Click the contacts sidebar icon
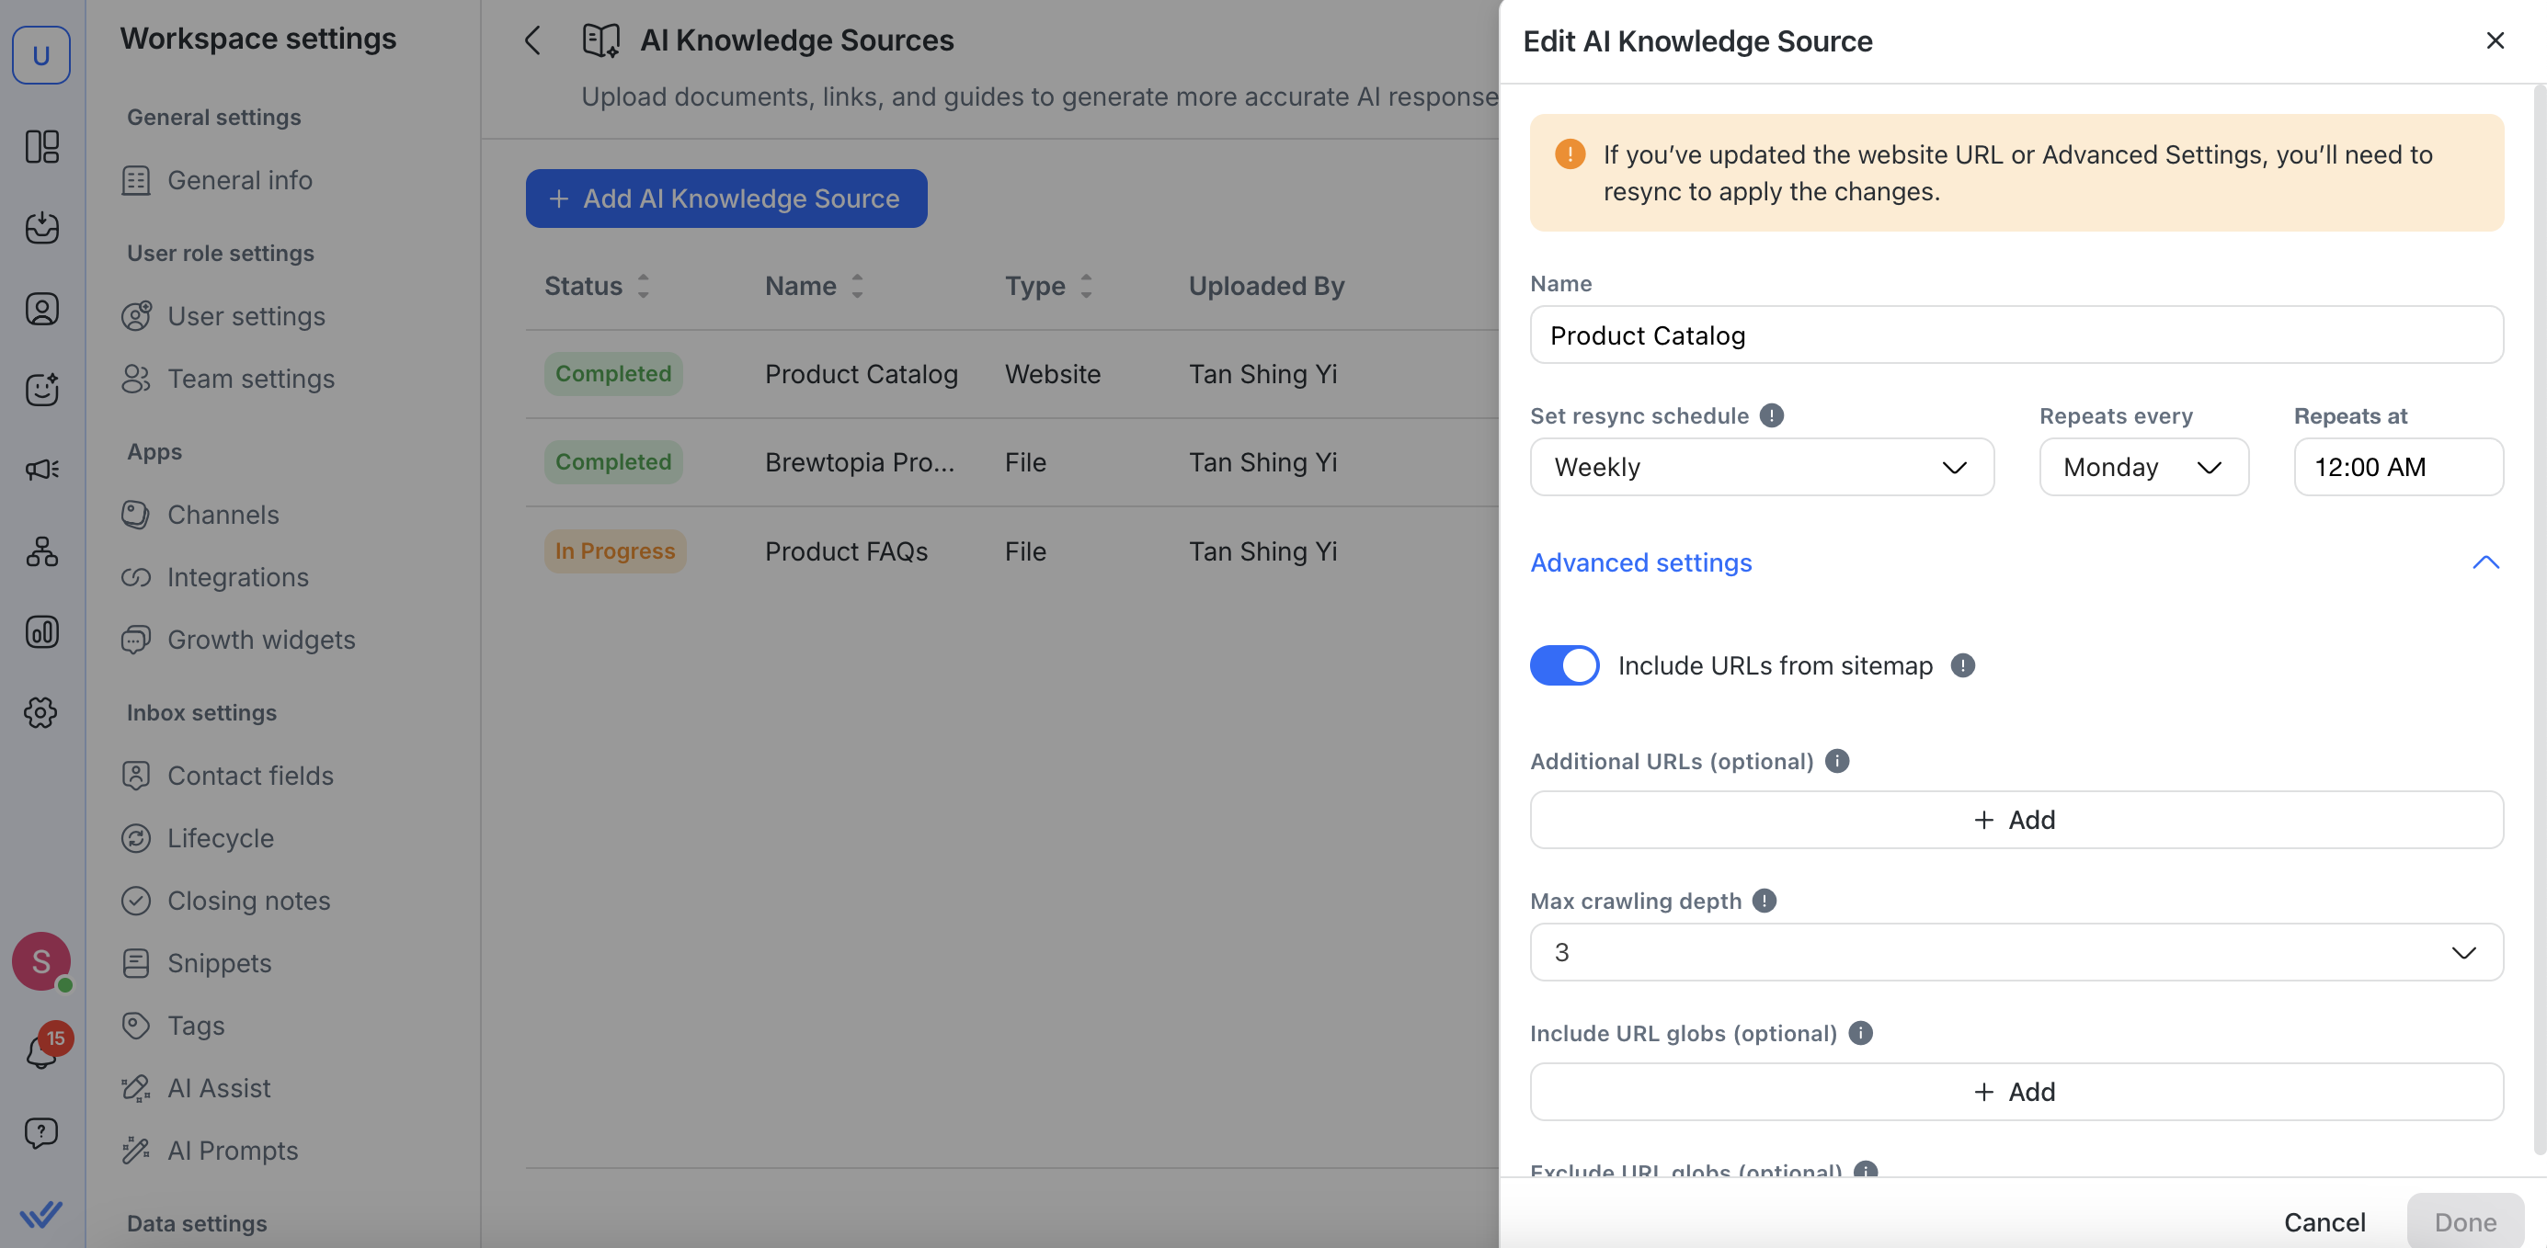Screen dimensions: 2547x1248 click(x=41, y=310)
